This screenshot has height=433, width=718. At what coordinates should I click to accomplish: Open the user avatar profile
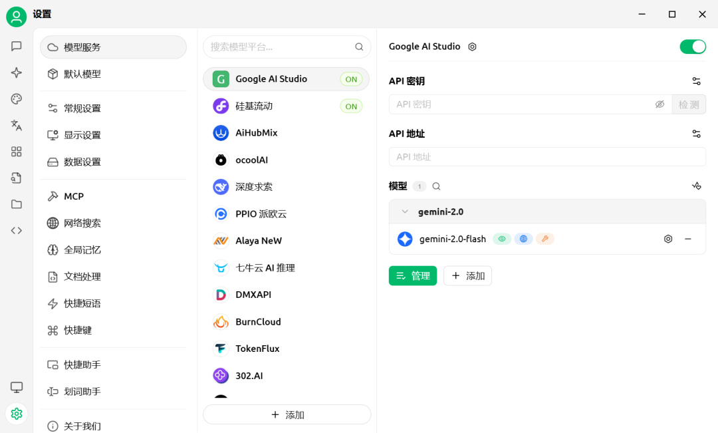[16, 17]
